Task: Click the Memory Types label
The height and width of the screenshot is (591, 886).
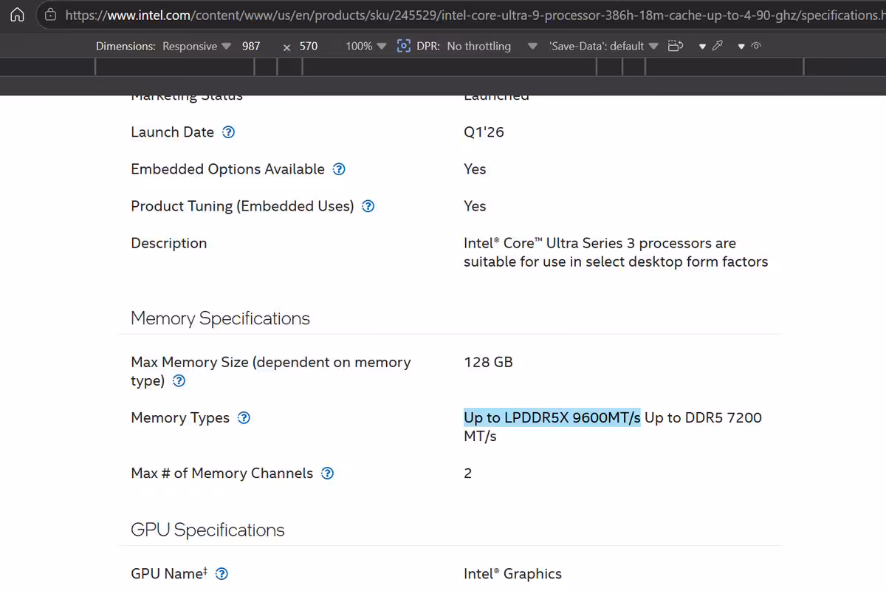Action: coord(180,418)
